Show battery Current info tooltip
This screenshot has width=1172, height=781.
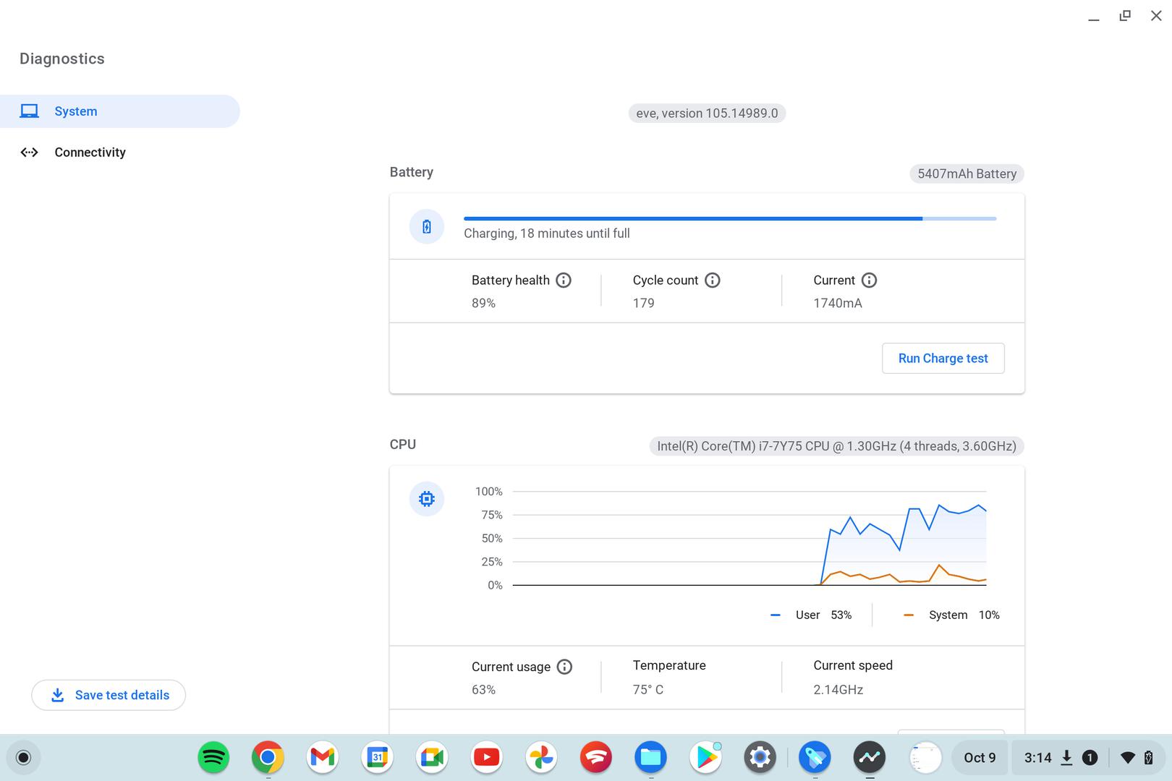(870, 281)
